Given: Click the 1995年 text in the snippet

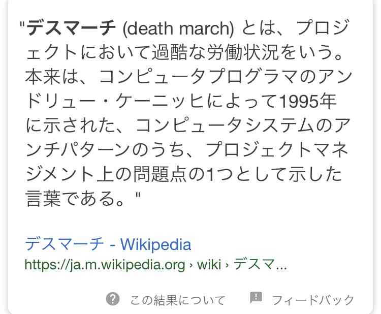Looking at the screenshot, I should coord(308,101).
